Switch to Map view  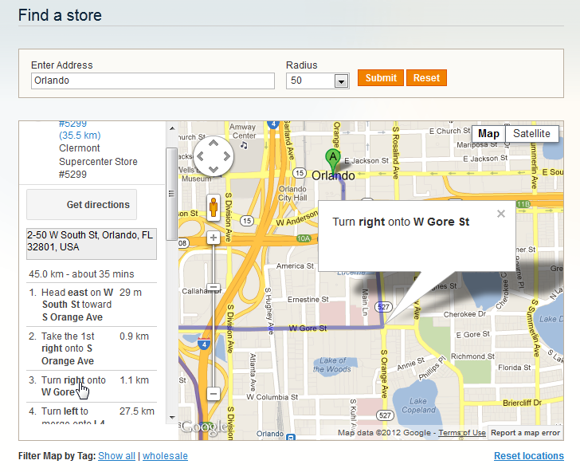pos(488,134)
